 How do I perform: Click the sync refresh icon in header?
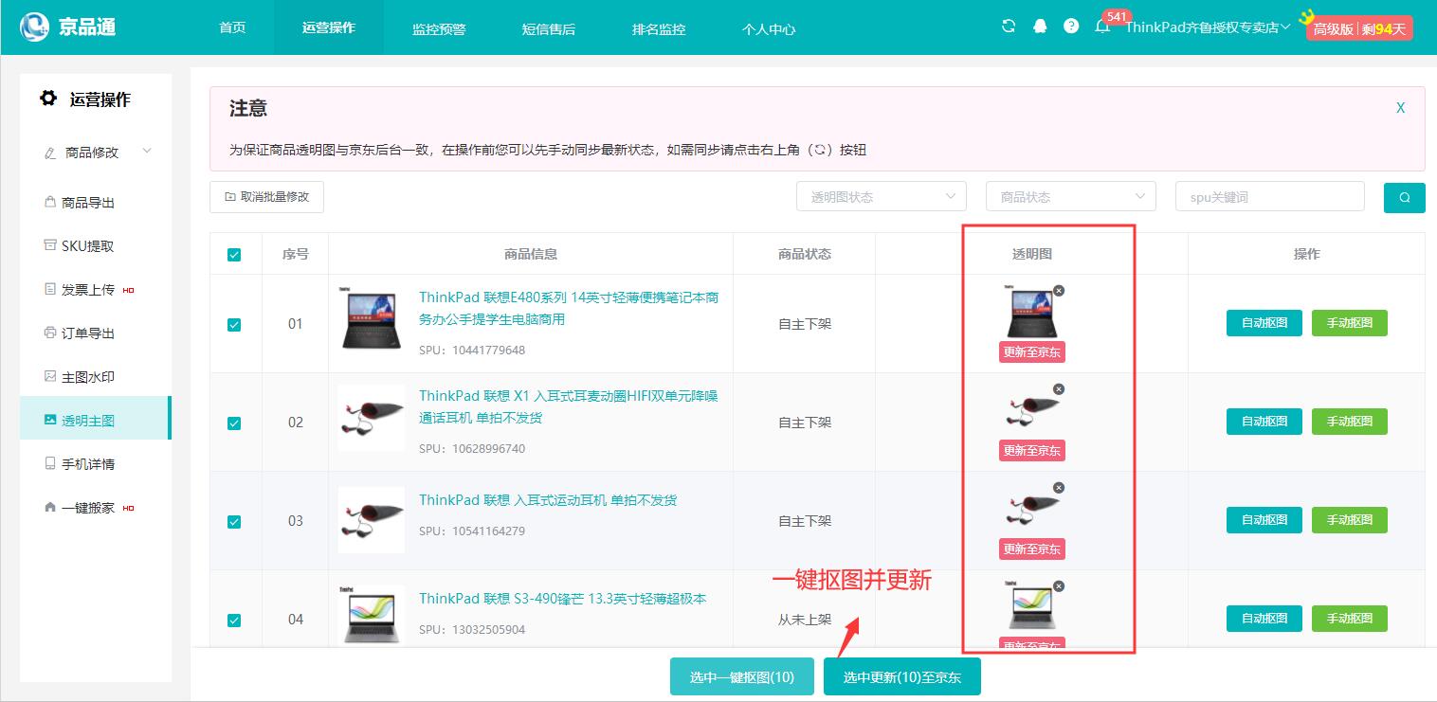pos(1009,27)
